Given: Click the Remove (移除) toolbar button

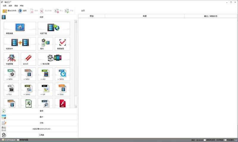Looking at the screenshot, I should point(34,11).
